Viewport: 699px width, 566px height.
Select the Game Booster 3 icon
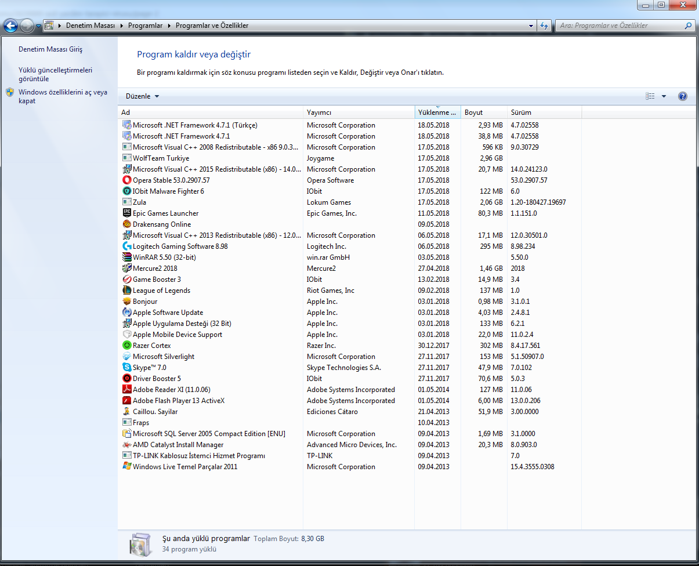127,280
